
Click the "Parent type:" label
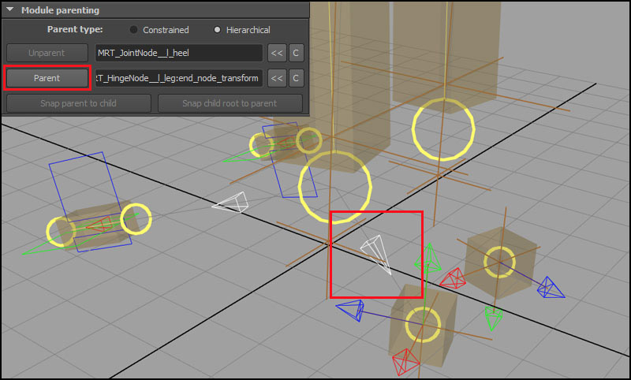(x=75, y=29)
